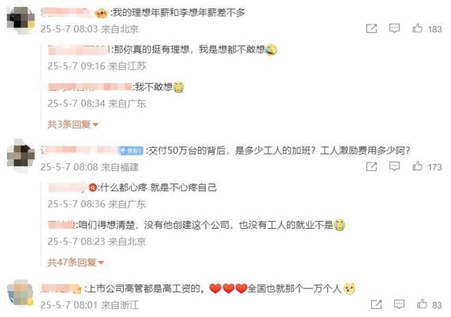Share the 08:08 Fujian comment
Image resolution: width=451 pixels, height=317 pixels.
pyautogui.click(x=371, y=166)
